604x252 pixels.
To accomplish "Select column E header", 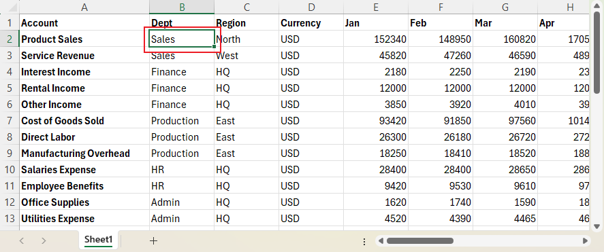I will (376, 7).
